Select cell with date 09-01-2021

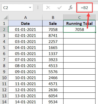coord(25,72)
